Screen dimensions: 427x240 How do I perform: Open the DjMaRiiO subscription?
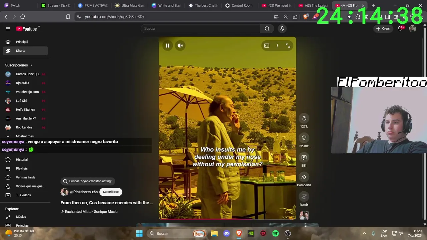click(25, 83)
